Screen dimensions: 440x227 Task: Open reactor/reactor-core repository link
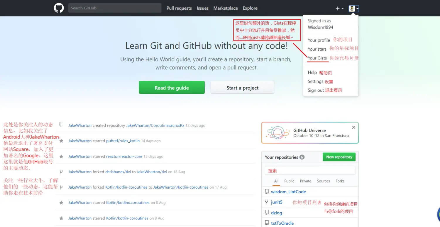pos(124,156)
